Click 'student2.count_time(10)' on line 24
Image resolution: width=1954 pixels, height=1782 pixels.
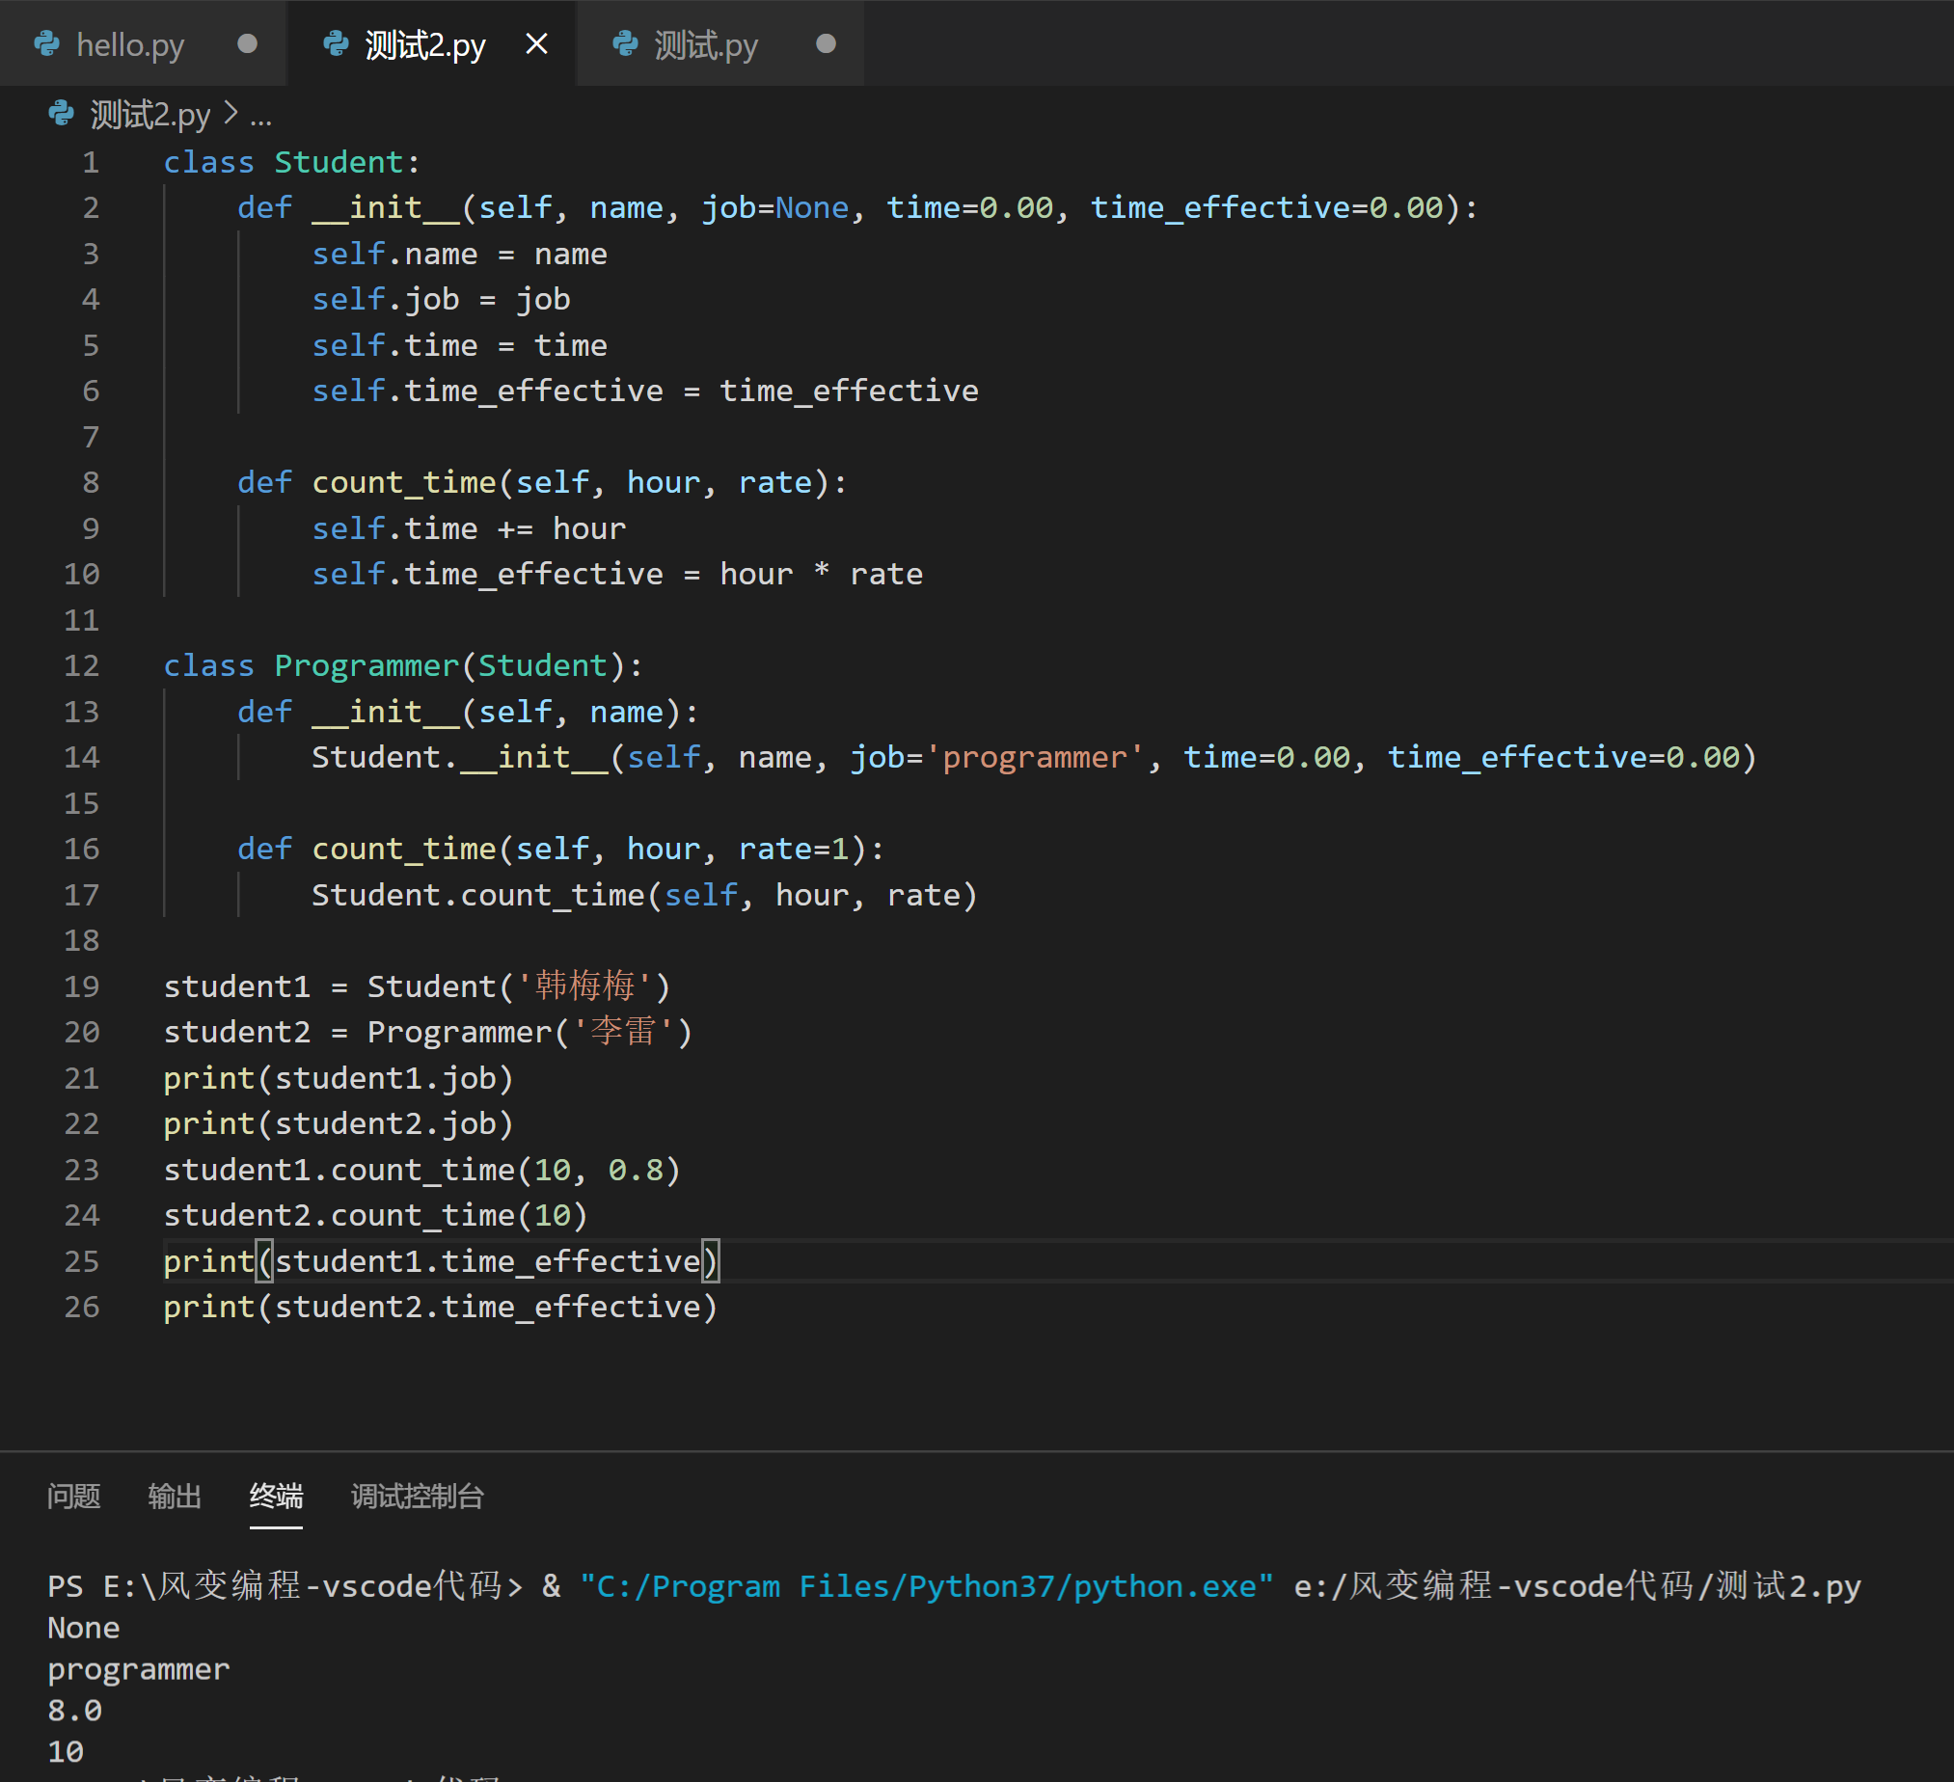(376, 1215)
